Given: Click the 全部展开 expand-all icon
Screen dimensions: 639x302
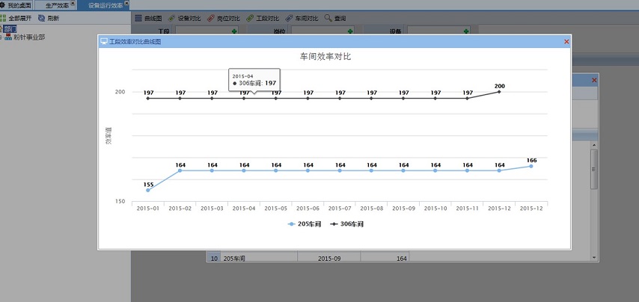Looking at the screenshot, I should (4, 18).
